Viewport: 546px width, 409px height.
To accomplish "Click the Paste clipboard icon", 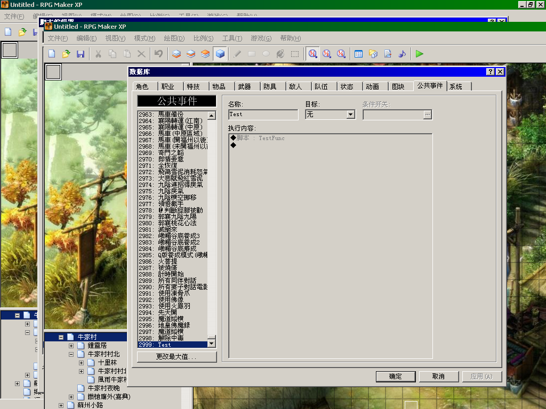I will point(127,54).
